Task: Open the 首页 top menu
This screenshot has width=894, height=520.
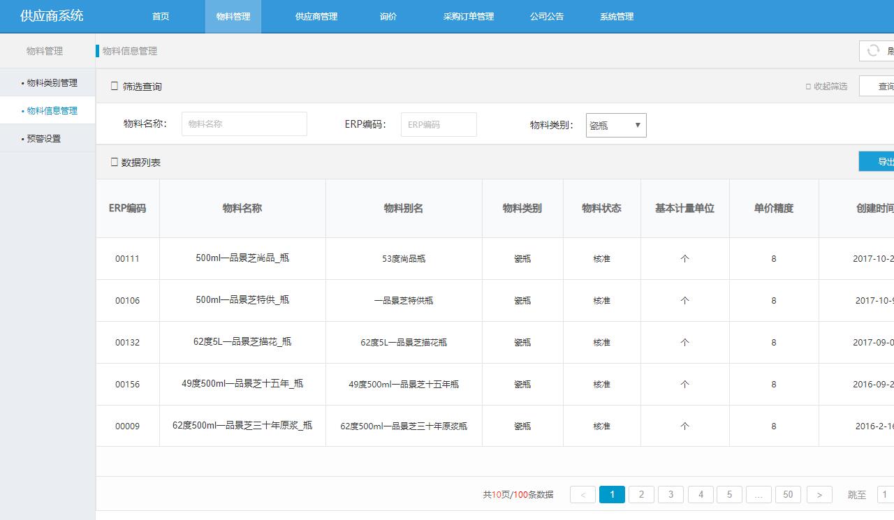Action: click(161, 17)
